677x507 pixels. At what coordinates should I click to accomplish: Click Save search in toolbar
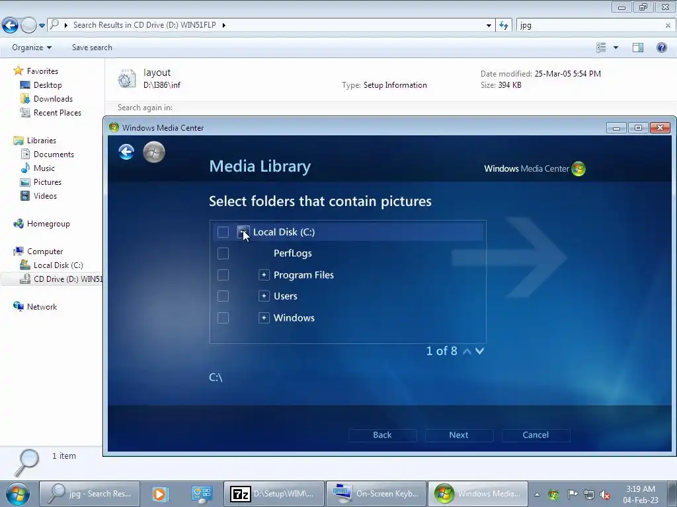92,48
